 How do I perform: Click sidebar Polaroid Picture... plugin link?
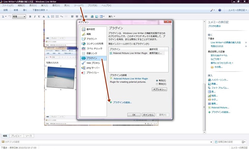point(220,108)
